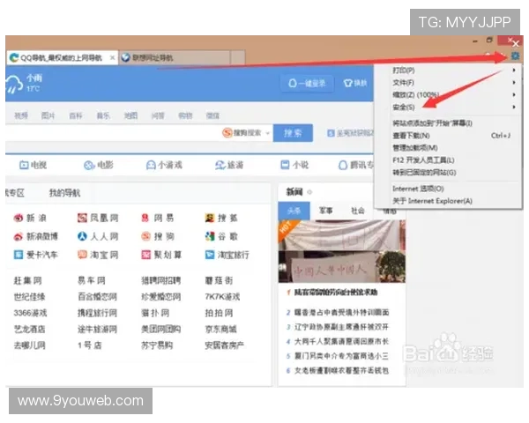Close the QQ导航 browser tab
The width and height of the screenshot is (529, 423).
coord(113,57)
